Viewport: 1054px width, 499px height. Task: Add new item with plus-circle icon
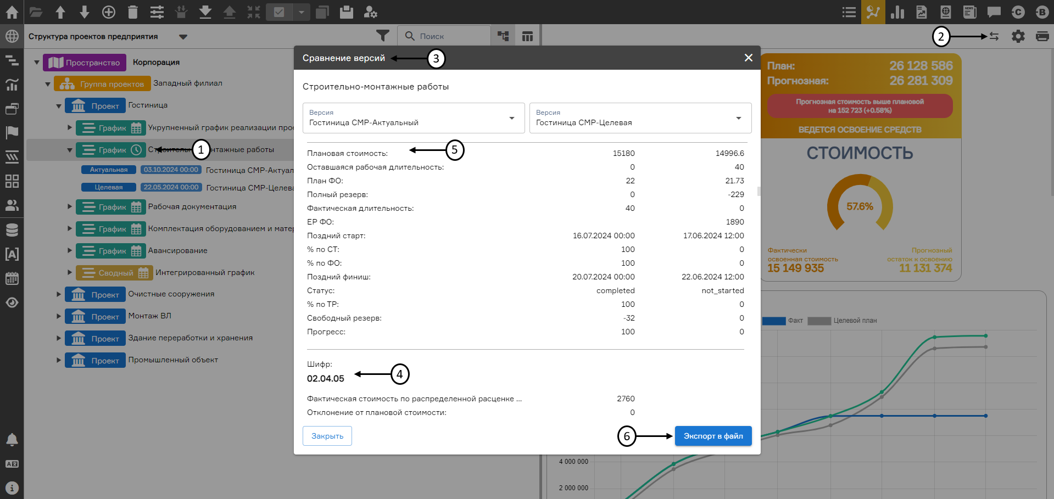pyautogui.click(x=109, y=12)
